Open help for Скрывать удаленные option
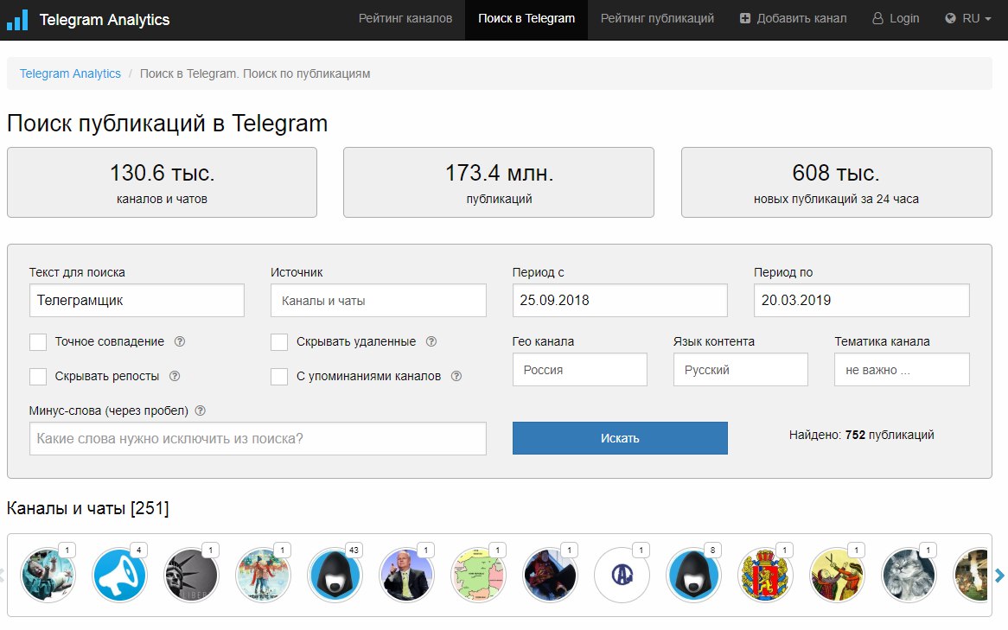 click(x=431, y=341)
